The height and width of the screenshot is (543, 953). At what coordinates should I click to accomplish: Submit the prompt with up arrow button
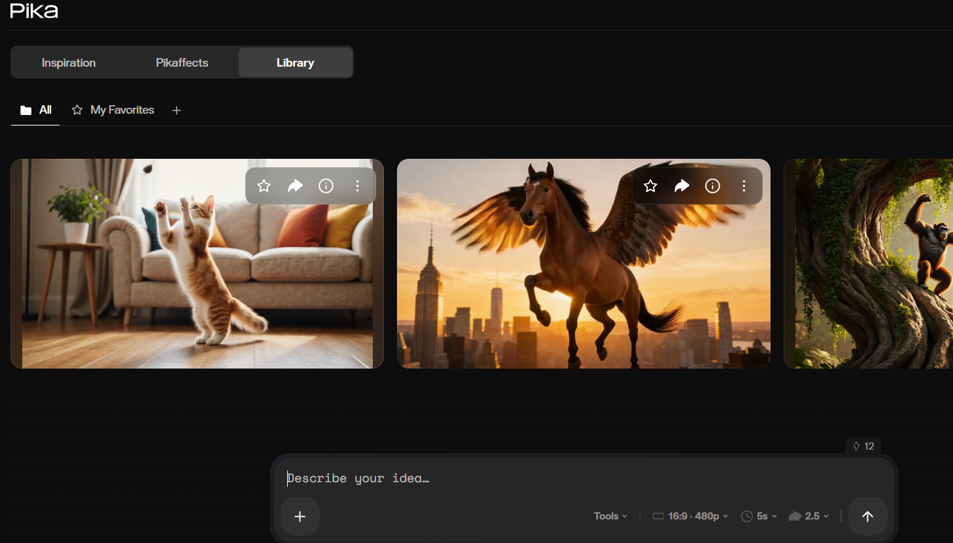[x=868, y=517]
